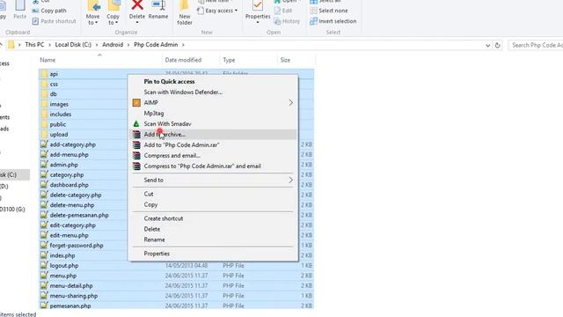Click History in the Open group

(287, 21)
